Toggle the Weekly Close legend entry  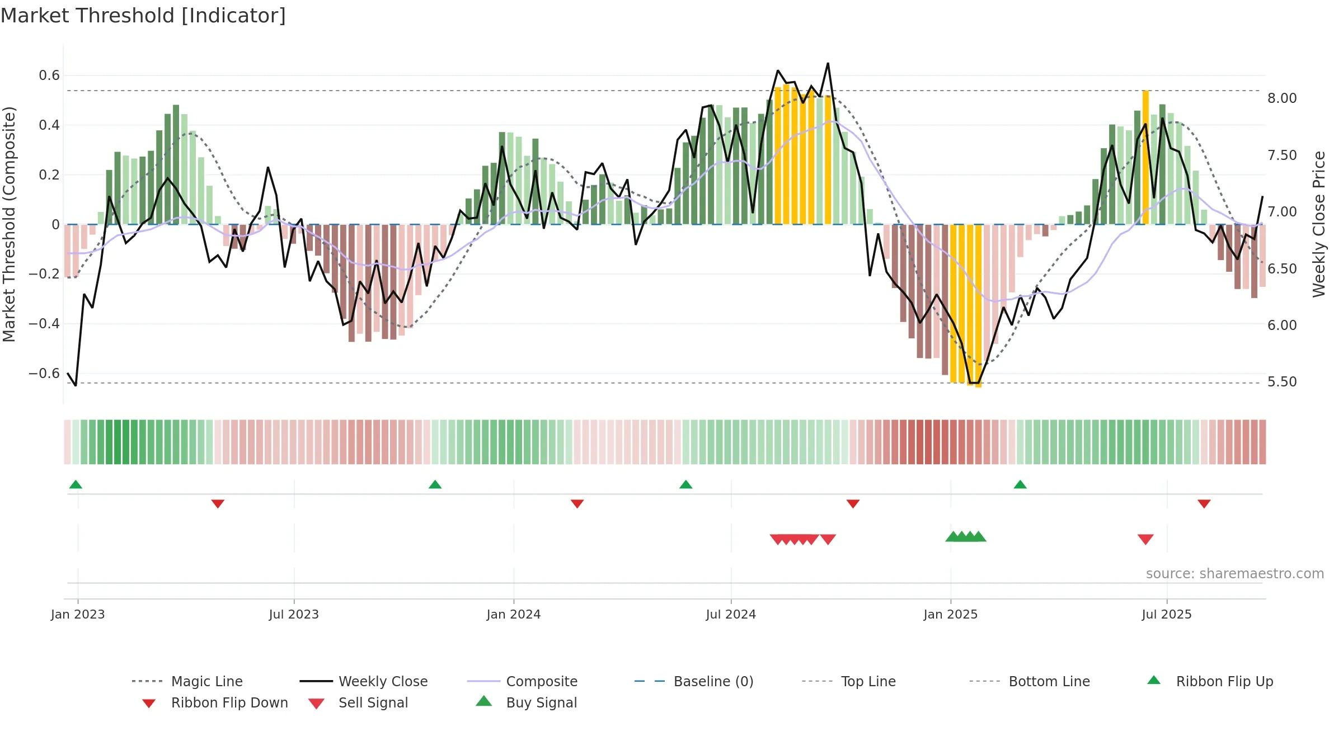point(364,681)
